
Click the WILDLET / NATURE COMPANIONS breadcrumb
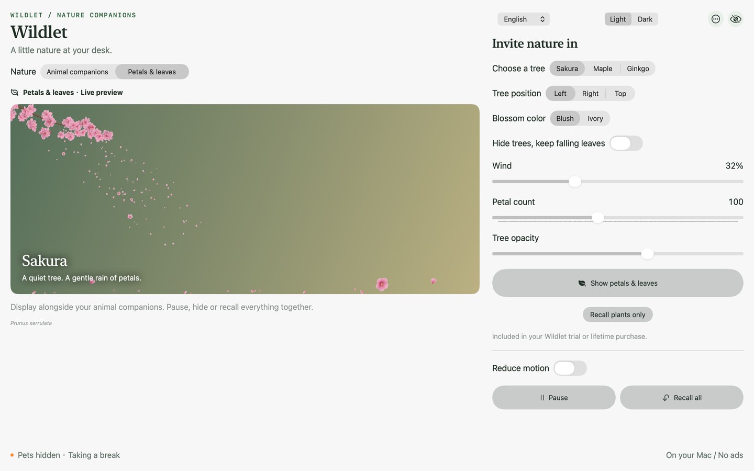click(x=73, y=15)
